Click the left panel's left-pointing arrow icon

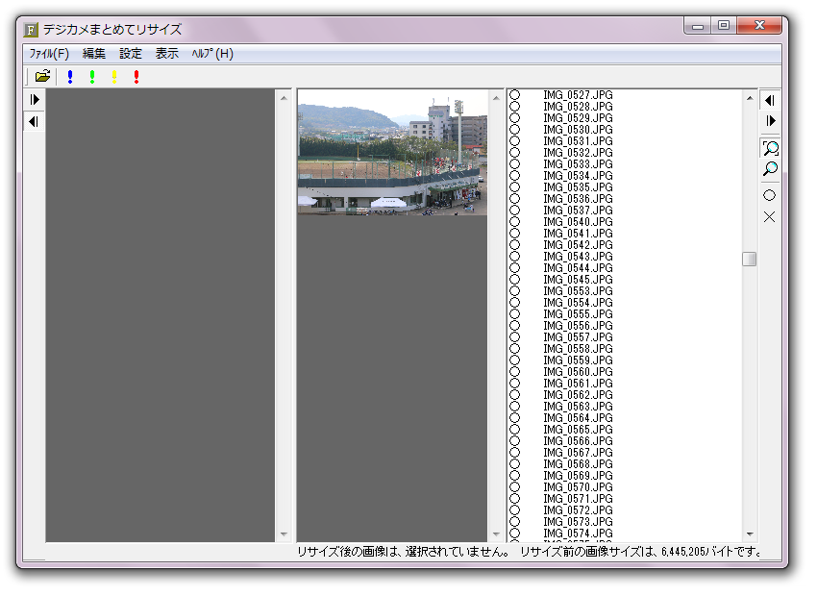pyautogui.click(x=35, y=122)
